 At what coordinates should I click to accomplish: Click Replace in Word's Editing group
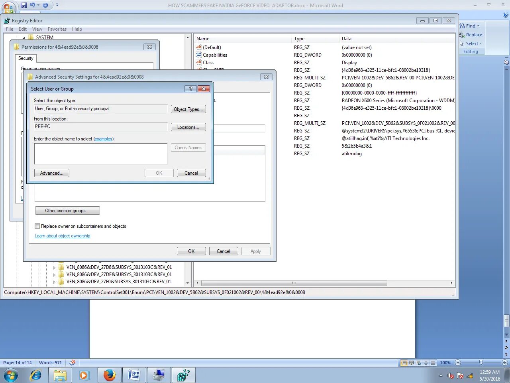(x=471, y=35)
